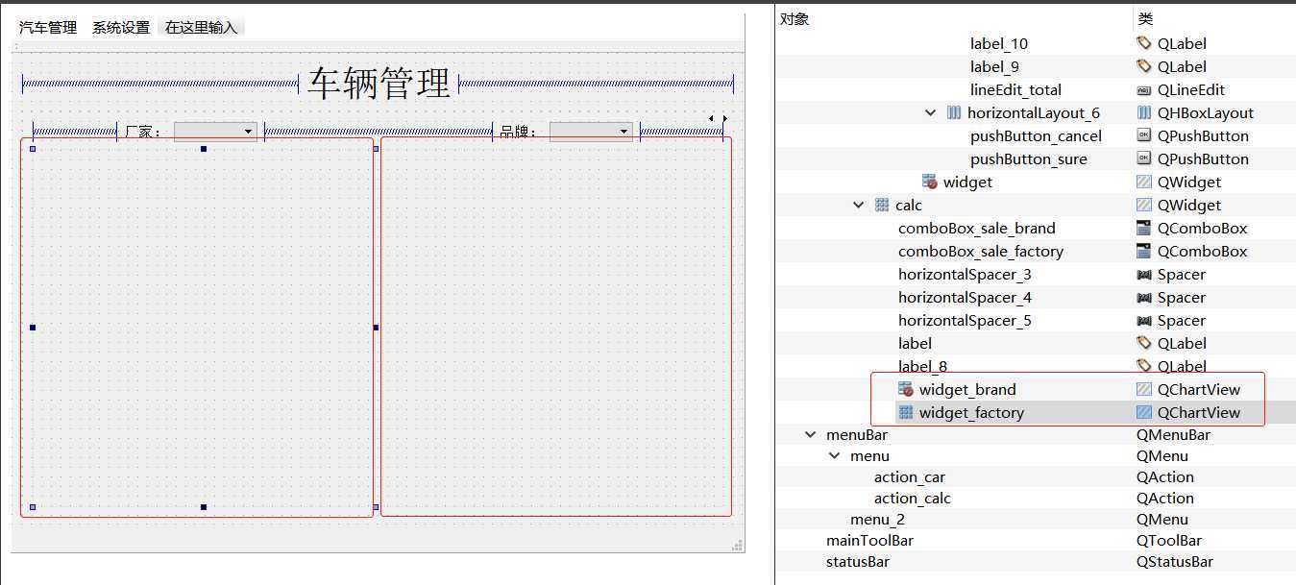Click QLabel class icon in label_10 row

click(x=1143, y=43)
